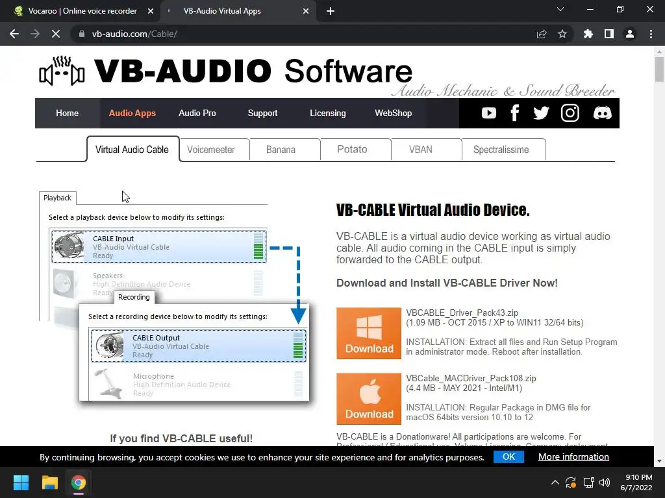Open the WebShop menu
The width and height of the screenshot is (665, 498).
(393, 113)
